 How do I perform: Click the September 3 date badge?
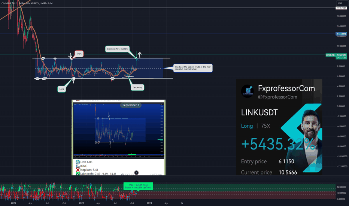pos(131,105)
